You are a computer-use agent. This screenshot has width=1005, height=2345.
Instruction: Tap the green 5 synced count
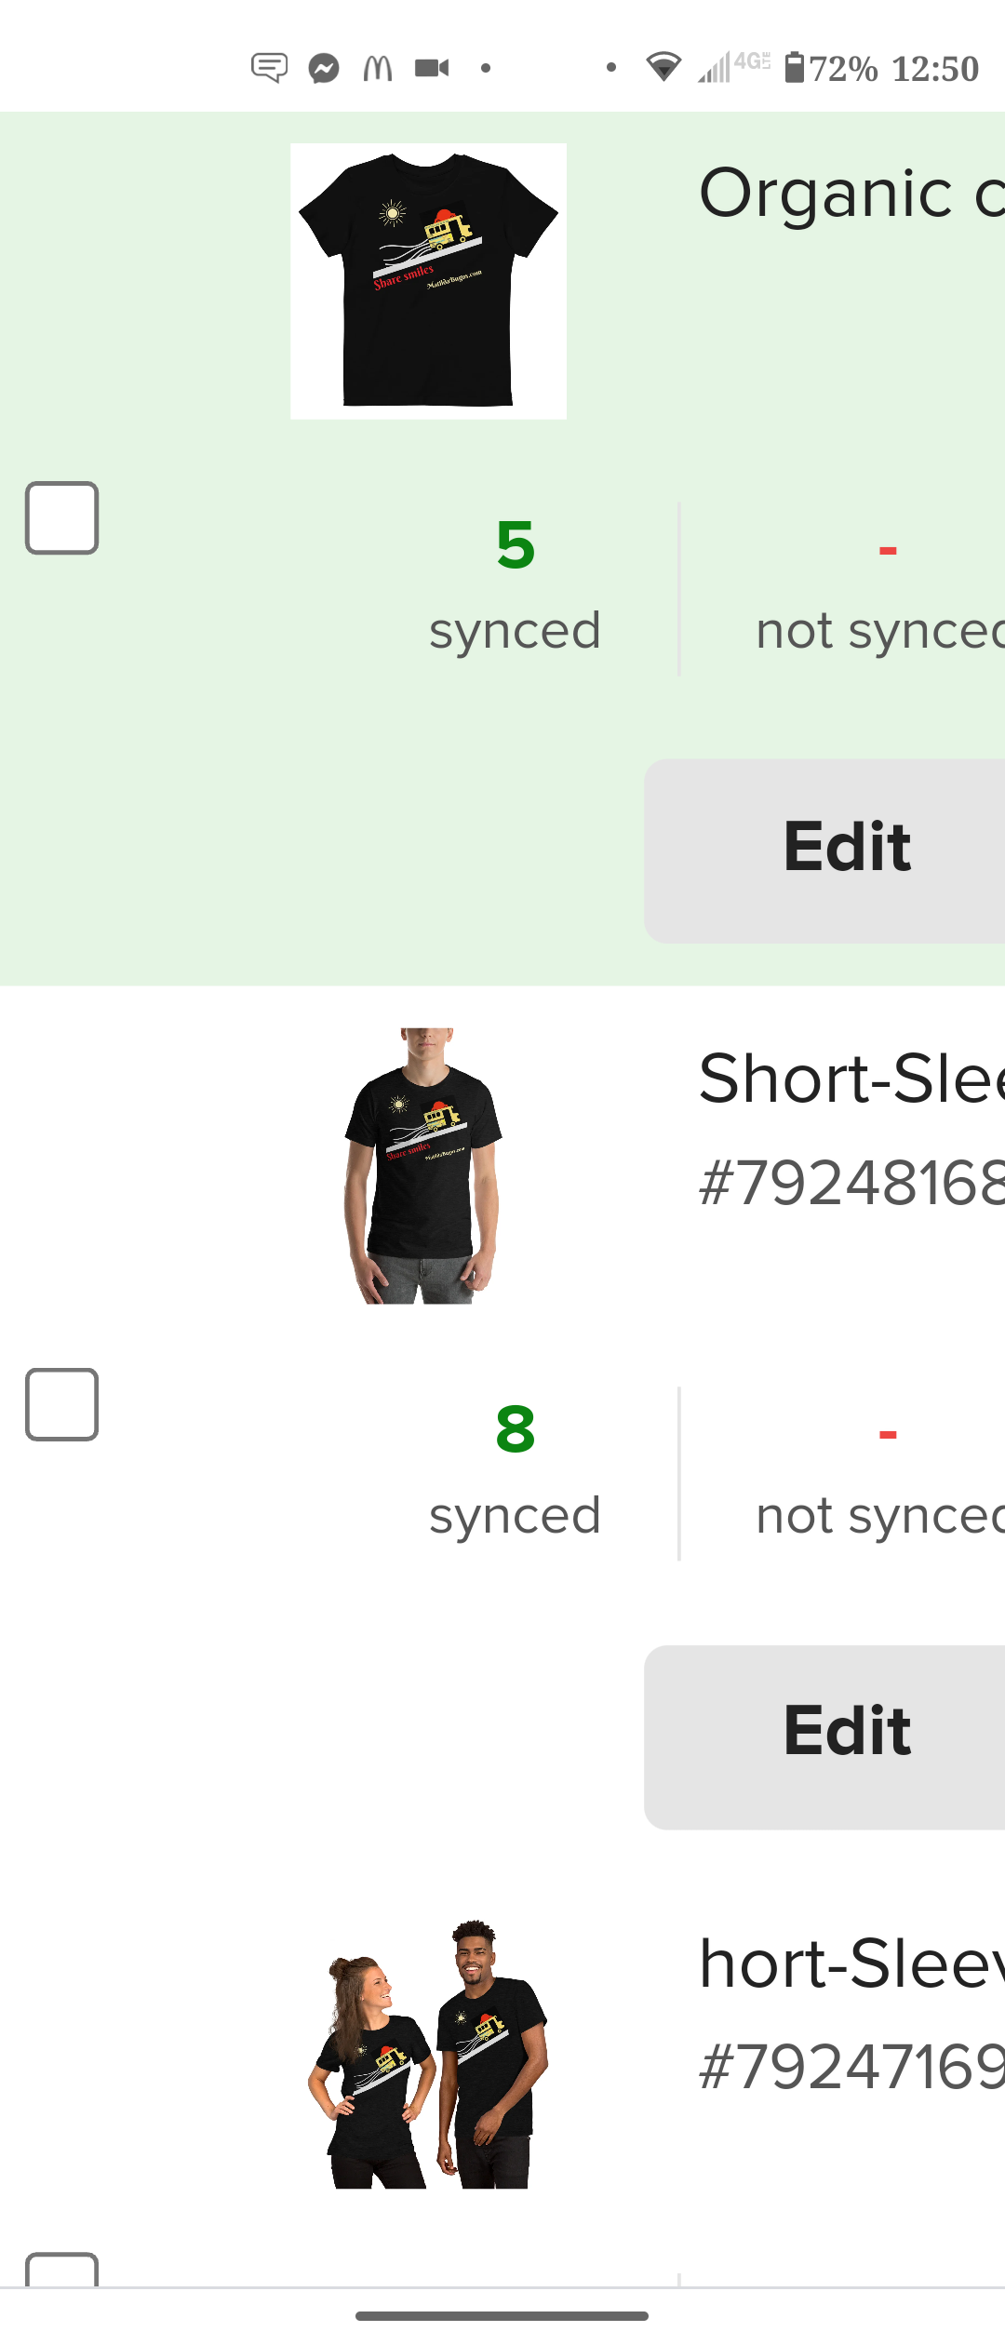pos(516,545)
